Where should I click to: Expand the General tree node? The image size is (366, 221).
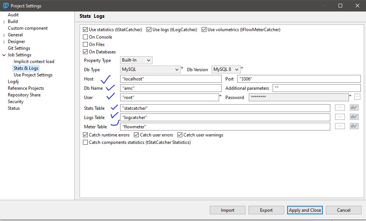coord(4,35)
